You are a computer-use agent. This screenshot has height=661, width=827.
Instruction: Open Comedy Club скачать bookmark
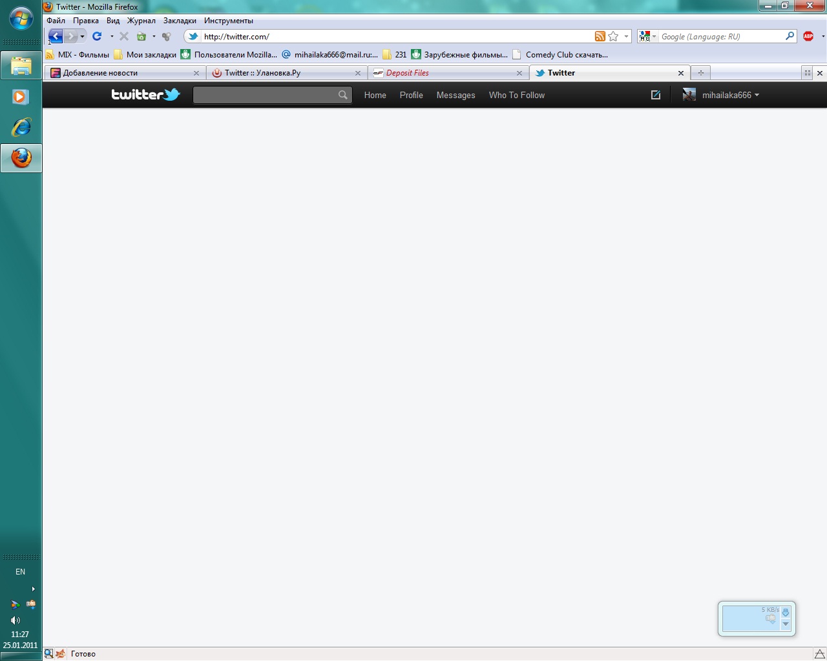560,55
